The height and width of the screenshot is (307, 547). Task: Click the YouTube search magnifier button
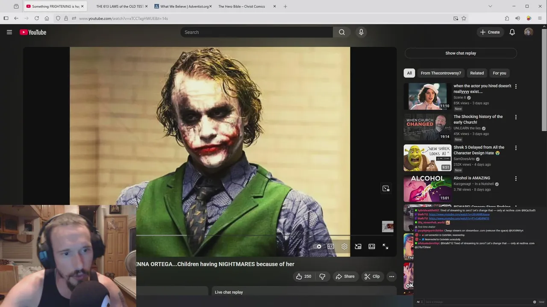342,32
